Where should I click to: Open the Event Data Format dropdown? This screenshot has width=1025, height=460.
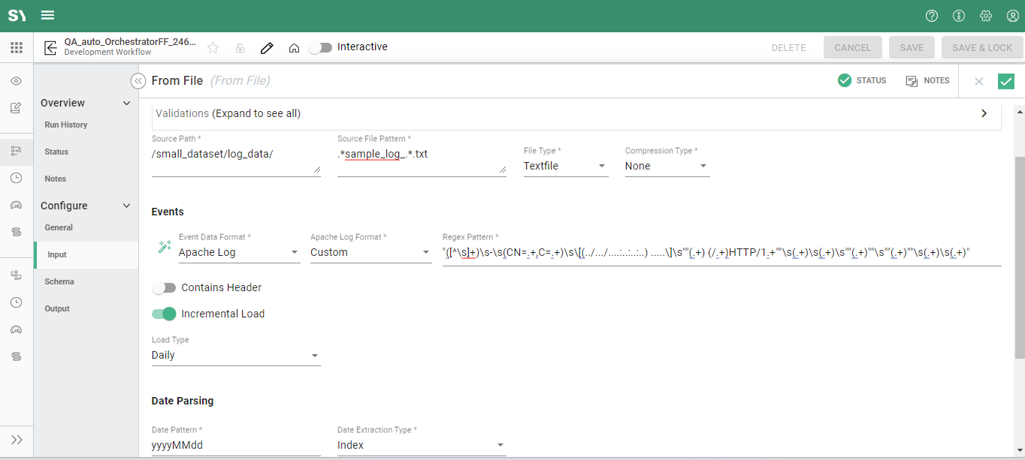[240, 253]
